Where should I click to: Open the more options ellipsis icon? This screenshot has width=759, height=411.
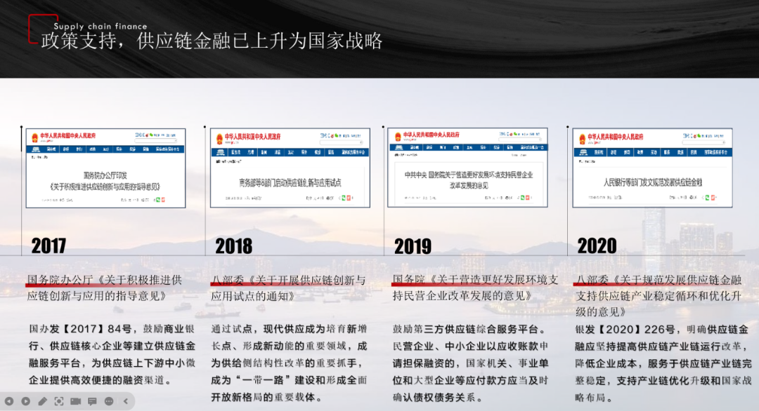(x=109, y=401)
